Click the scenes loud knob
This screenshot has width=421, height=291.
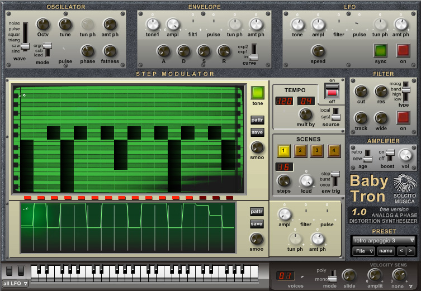pyautogui.click(x=306, y=181)
